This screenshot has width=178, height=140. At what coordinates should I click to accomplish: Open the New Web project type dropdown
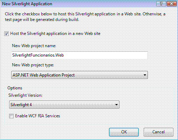(x=80, y=75)
